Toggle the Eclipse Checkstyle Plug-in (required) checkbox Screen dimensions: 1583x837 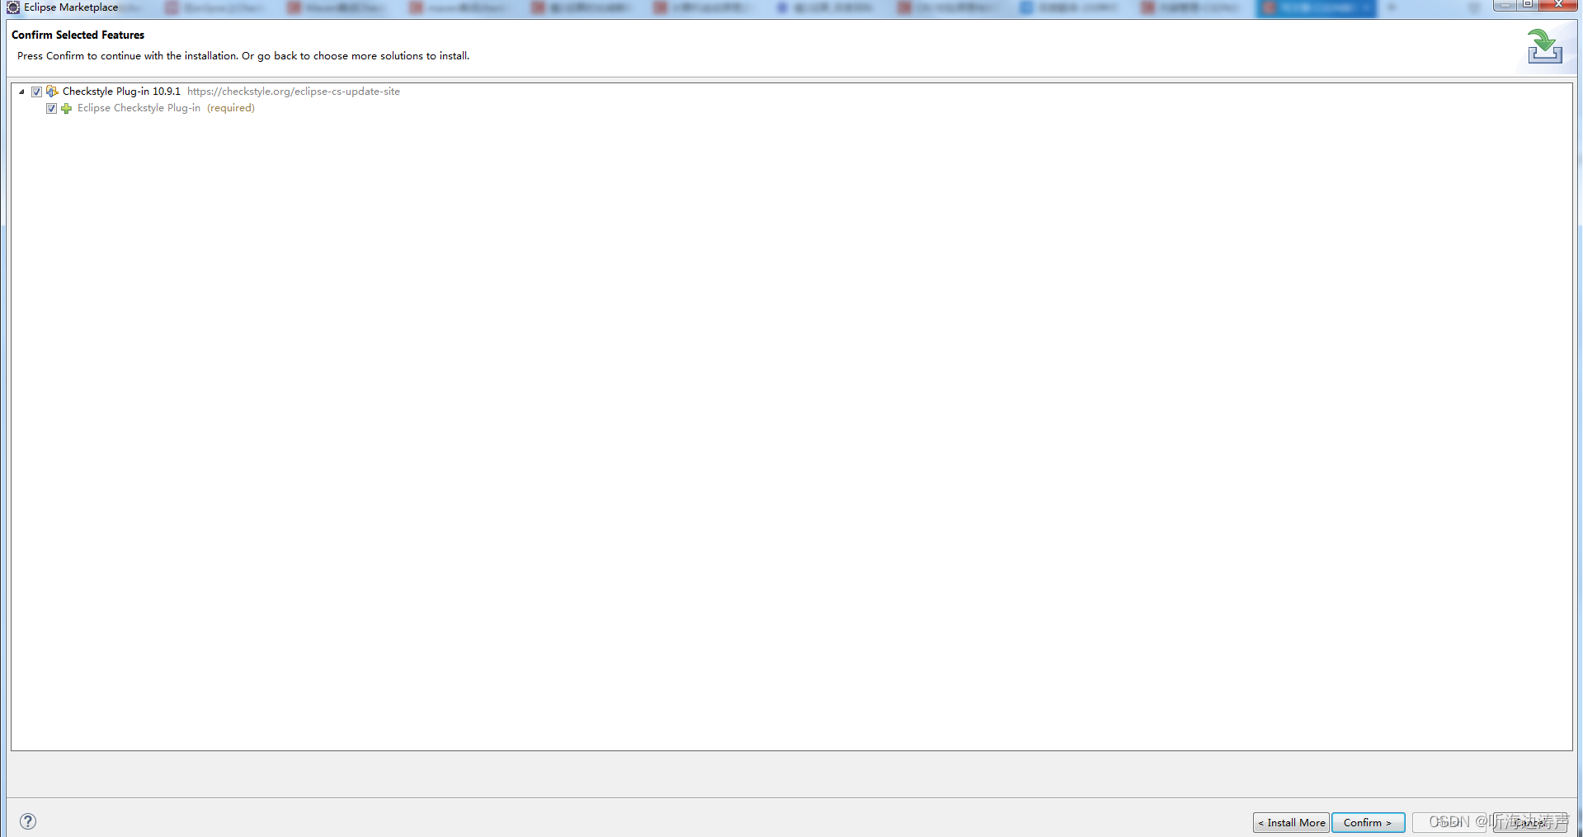(51, 108)
